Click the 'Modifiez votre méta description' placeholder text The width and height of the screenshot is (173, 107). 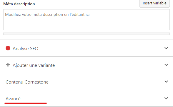coord(47,15)
